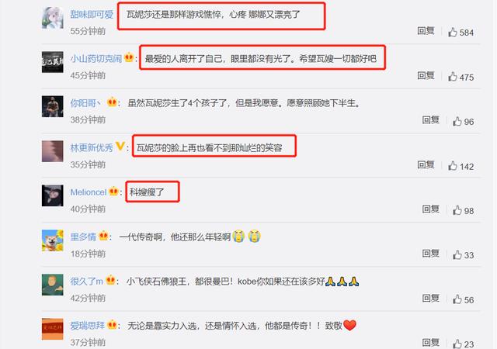Visit profile of user Melioncel
This screenshot has height=349, width=497.
(x=89, y=192)
